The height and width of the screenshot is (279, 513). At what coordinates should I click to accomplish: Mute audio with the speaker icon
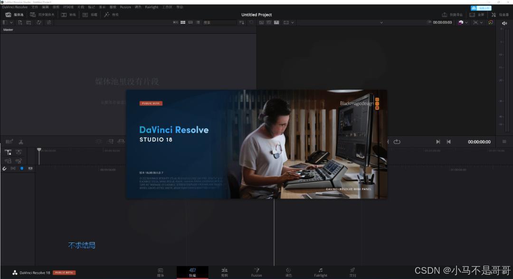(504, 23)
